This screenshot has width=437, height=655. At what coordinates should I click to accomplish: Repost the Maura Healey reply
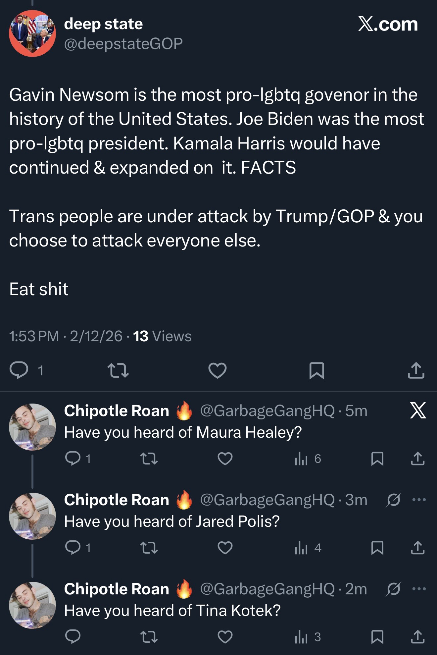click(149, 459)
